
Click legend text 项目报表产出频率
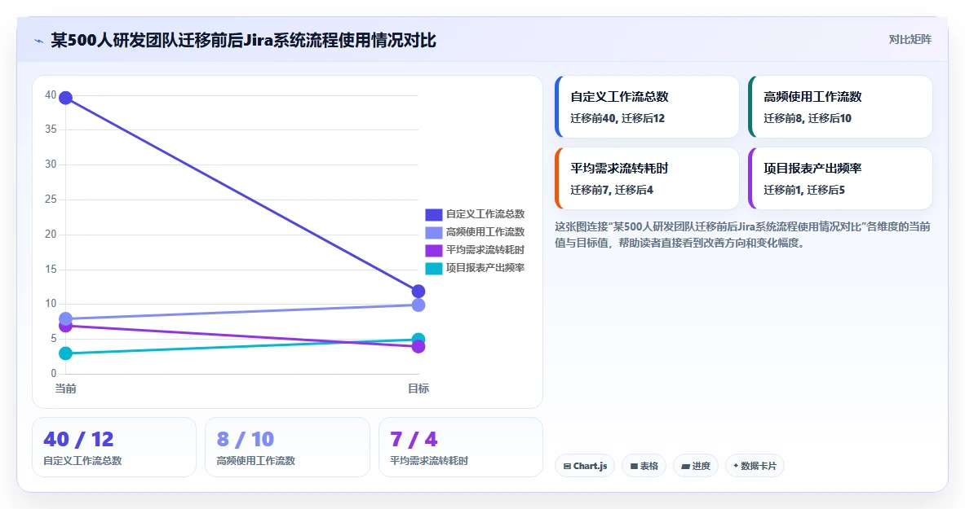pyautogui.click(x=485, y=267)
